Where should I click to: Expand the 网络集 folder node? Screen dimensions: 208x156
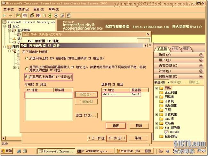tap(156, 97)
